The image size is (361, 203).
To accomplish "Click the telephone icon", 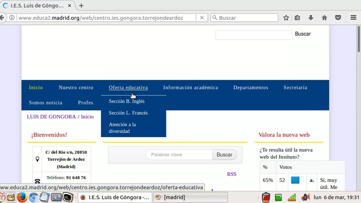I will [x=37, y=181].
